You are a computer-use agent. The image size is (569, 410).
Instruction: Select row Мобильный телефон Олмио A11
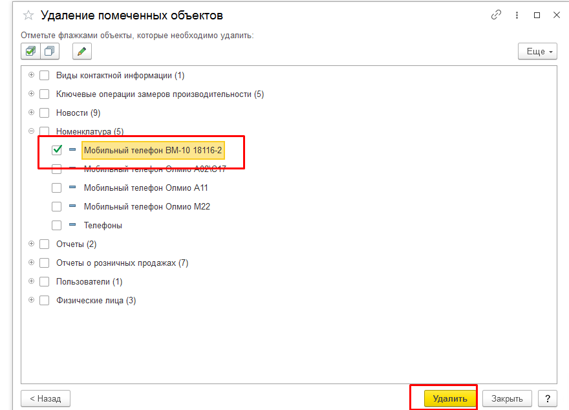coord(146,188)
